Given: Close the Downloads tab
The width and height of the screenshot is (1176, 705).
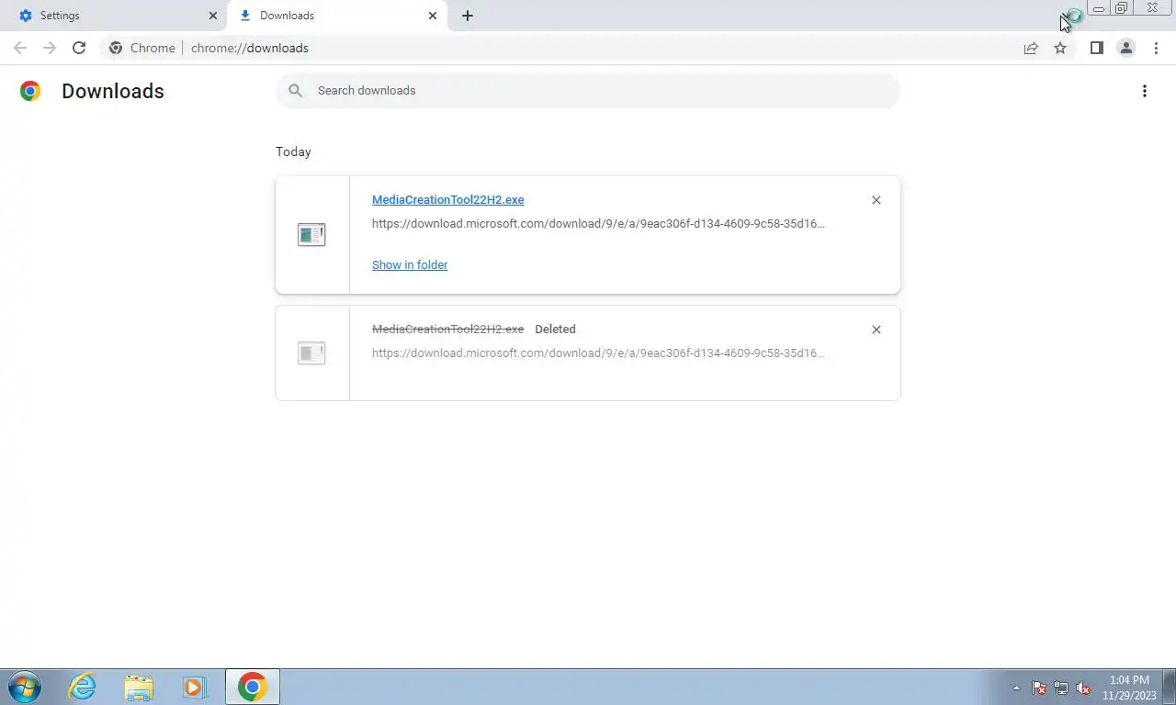Looking at the screenshot, I should point(432,16).
